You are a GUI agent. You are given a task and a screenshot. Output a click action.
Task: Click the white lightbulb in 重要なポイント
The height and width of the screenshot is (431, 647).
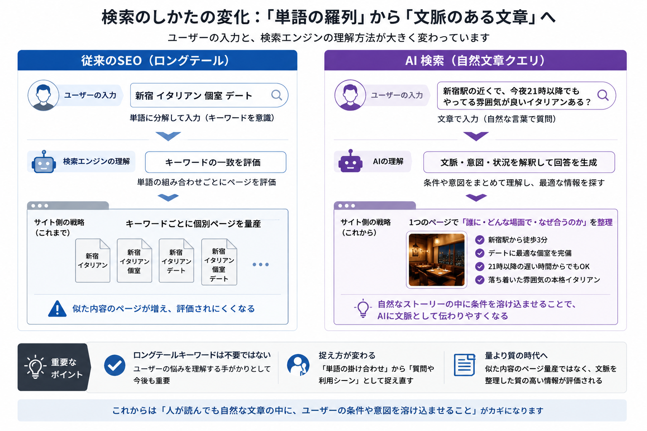[35, 367]
